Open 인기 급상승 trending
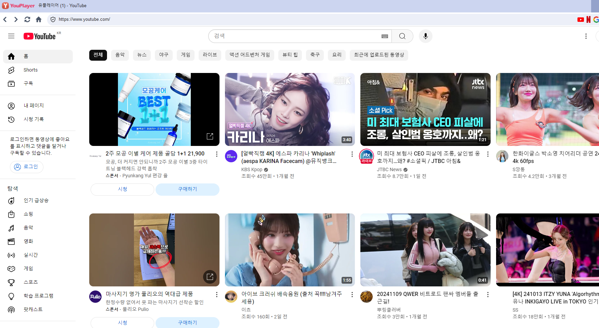 click(38, 200)
